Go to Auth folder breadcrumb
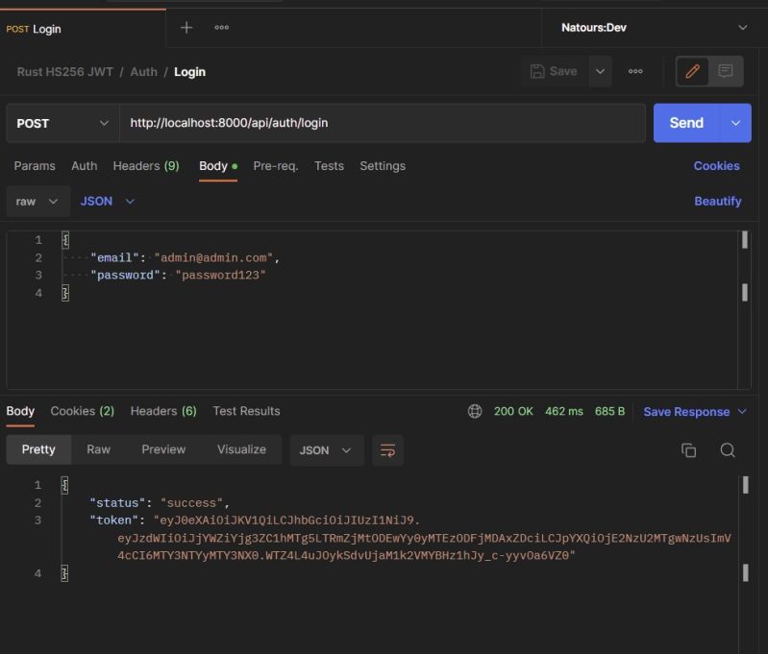 [x=144, y=72]
